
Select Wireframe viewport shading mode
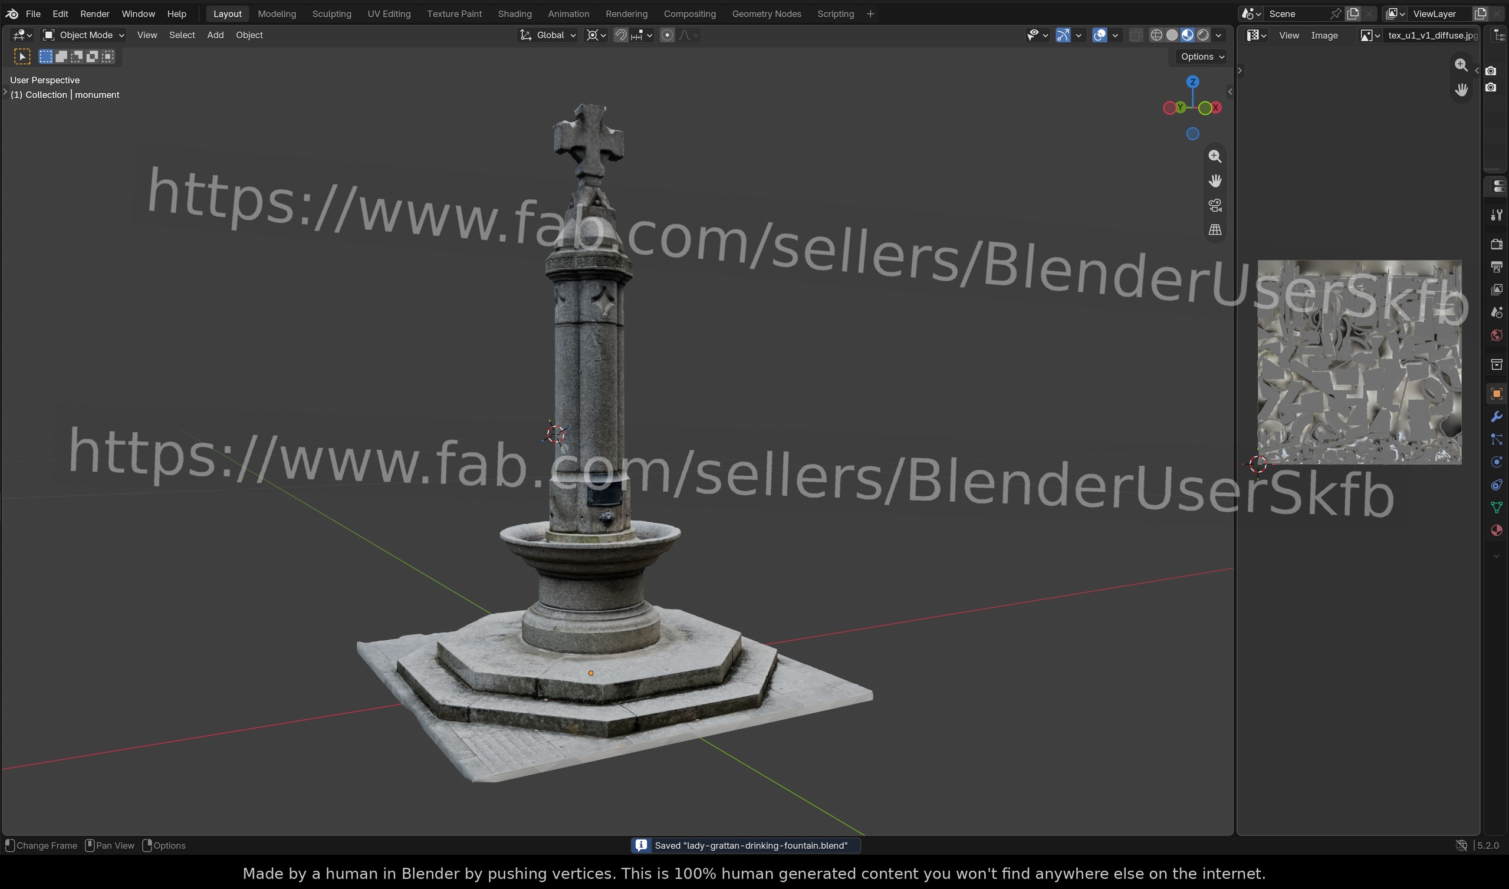coord(1157,35)
